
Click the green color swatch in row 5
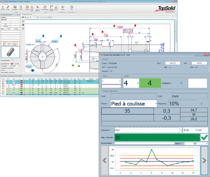22,89
